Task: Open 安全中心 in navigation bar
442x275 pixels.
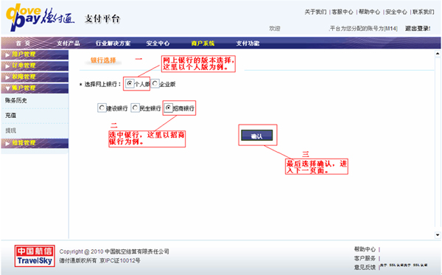Action: coord(158,43)
